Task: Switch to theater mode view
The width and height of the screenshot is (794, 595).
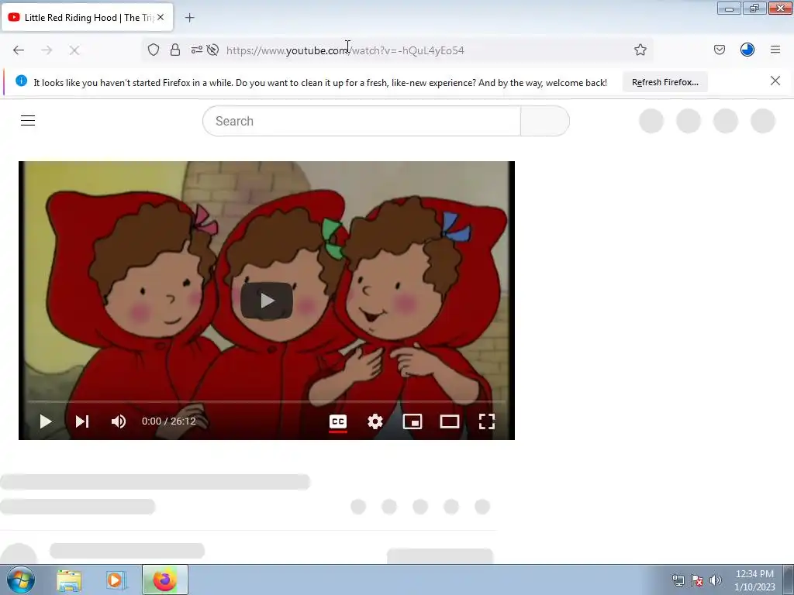Action: (x=450, y=421)
